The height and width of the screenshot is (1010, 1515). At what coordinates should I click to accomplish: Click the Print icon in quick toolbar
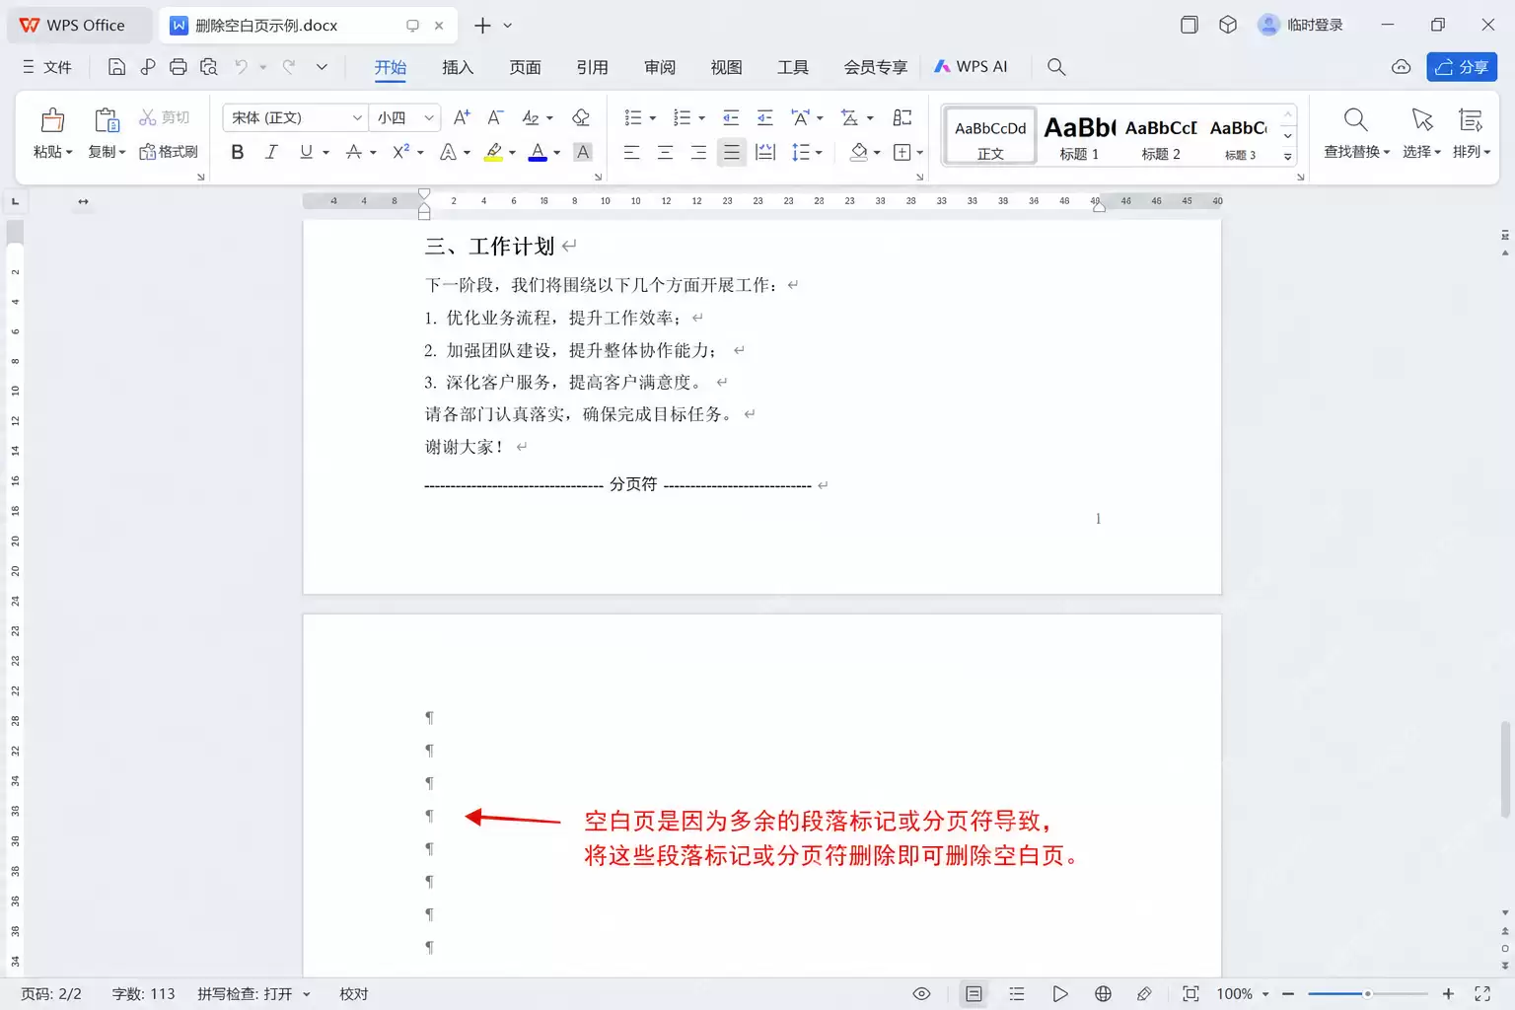178,67
